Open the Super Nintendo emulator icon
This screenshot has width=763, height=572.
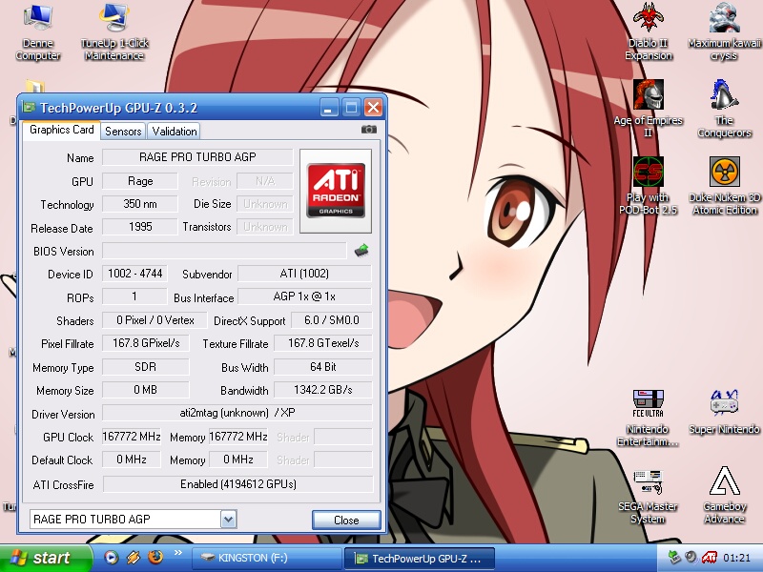pyautogui.click(x=724, y=404)
